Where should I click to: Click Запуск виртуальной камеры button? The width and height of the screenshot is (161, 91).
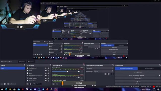pyautogui.click(x=136, y=75)
